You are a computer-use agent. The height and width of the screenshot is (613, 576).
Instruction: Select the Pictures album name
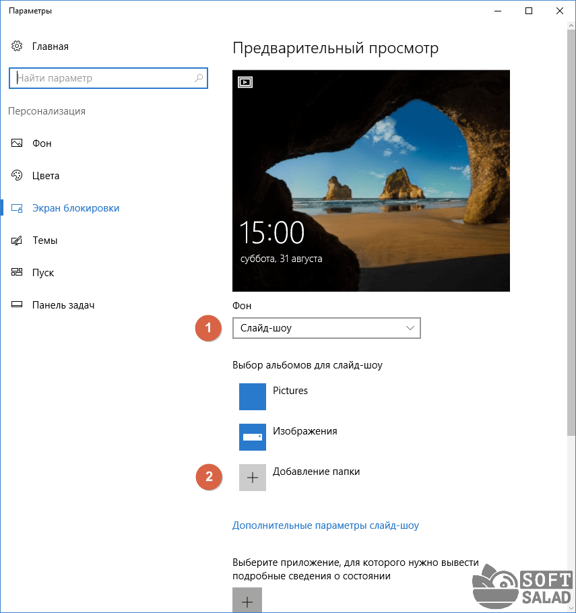[290, 391]
